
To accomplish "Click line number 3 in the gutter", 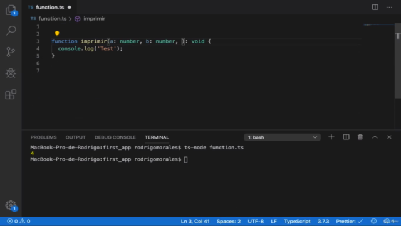I will tap(38, 41).
